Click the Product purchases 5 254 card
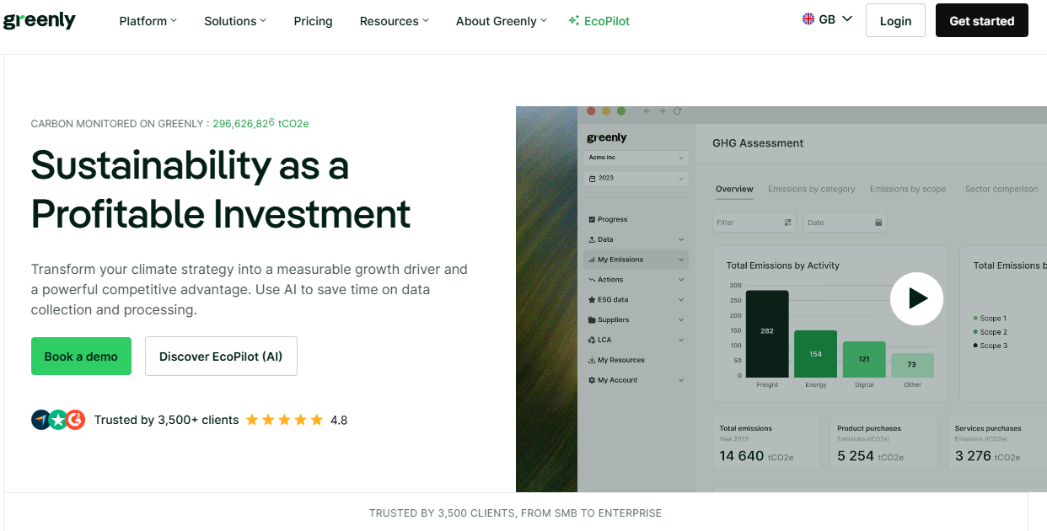This screenshot has height=531, width=1047. point(883,442)
